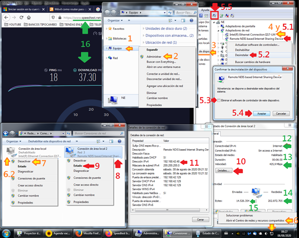The image size is (299, 238).
Task: Open the Organizar dropdown in Conexiones de red window
Action: coord(14,141)
